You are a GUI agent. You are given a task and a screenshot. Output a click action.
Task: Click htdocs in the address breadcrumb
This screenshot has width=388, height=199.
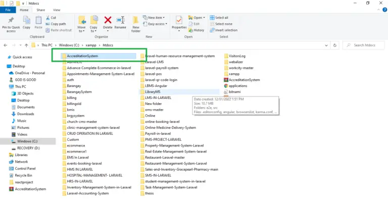[108, 45]
